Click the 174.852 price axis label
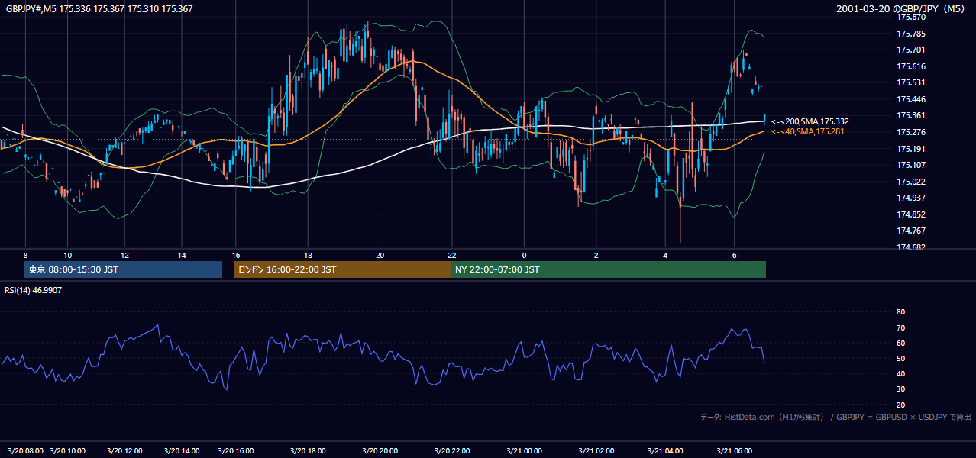This screenshot has width=976, height=458. [911, 214]
